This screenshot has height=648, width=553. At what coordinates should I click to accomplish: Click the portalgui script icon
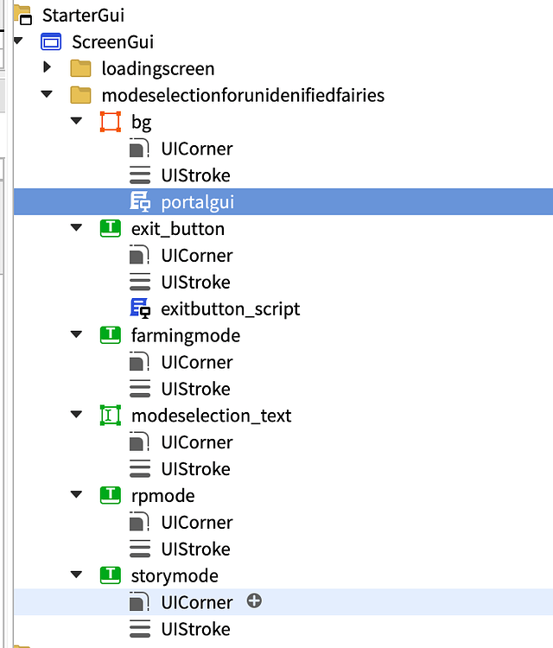(140, 201)
